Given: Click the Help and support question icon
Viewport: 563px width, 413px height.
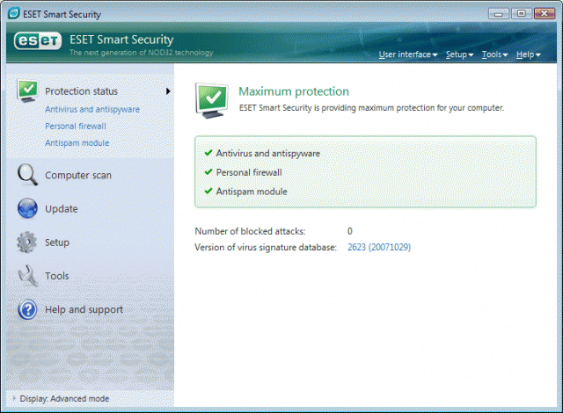Looking at the screenshot, I should [x=27, y=309].
